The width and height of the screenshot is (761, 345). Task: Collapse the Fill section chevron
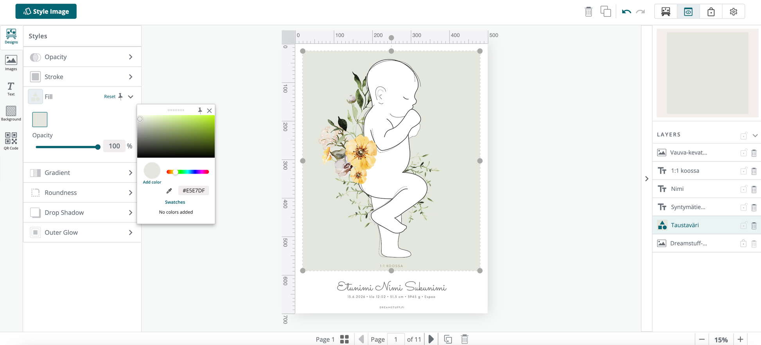click(131, 97)
